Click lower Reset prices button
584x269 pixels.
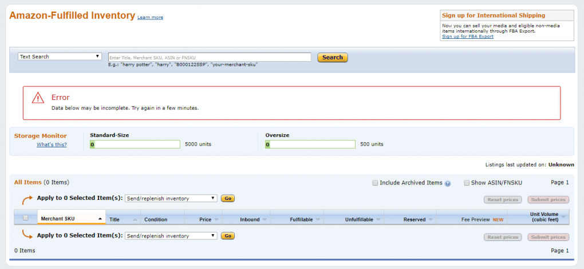503,238
